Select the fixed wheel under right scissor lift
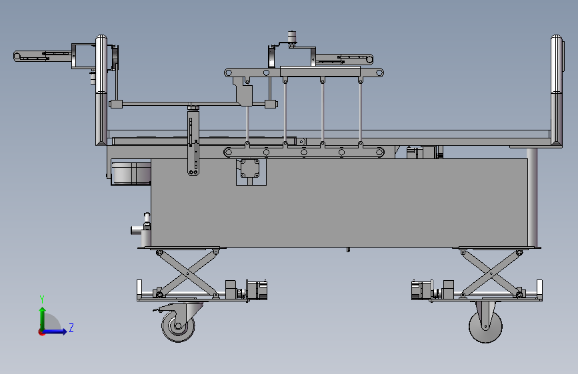578x374 pixels. click(x=485, y=327)
